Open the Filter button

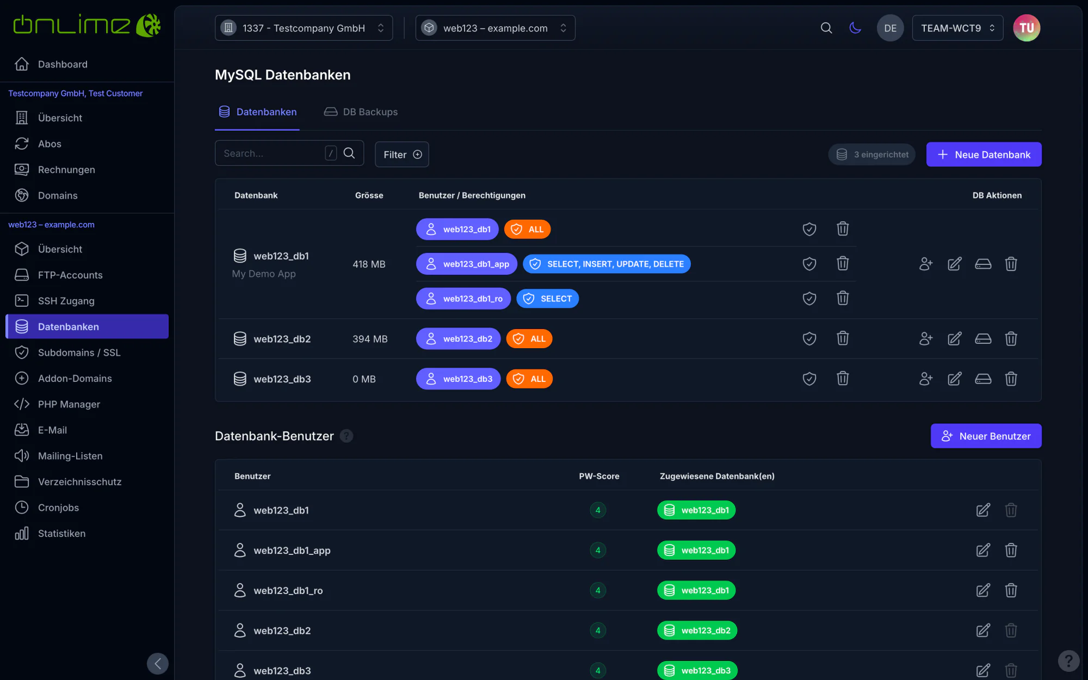click(x=402, y=154)
